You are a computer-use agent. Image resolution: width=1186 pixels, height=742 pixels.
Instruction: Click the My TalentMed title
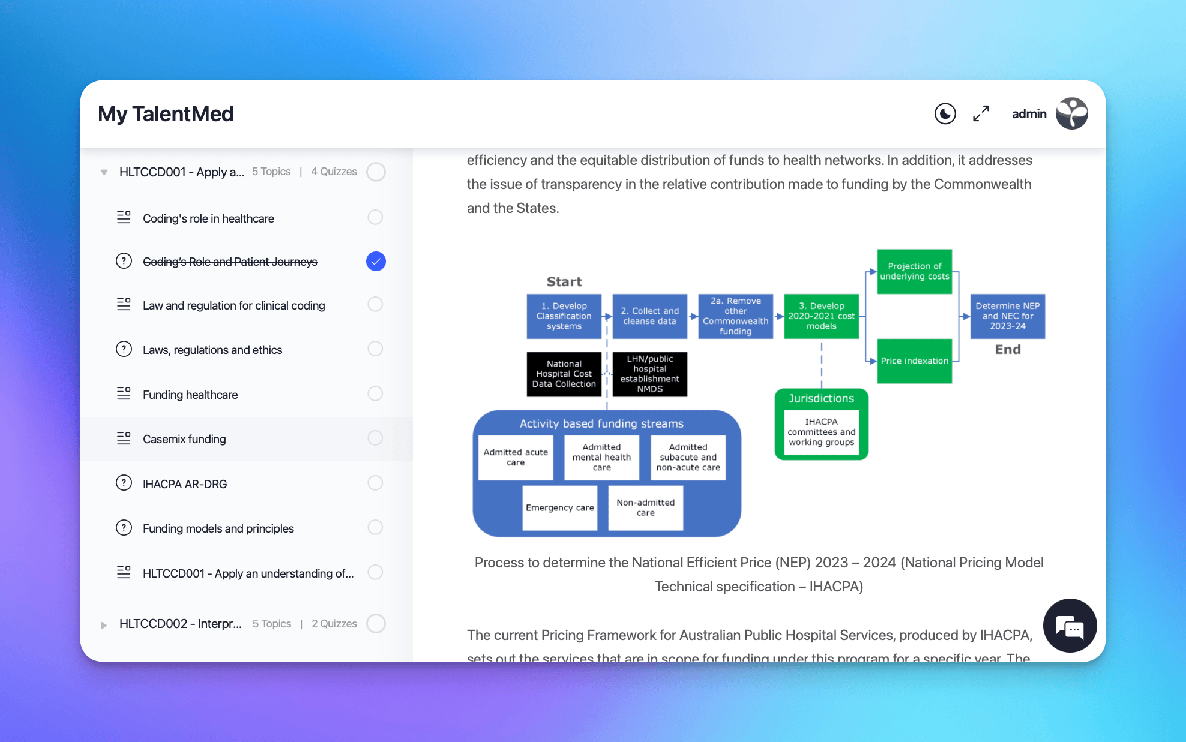166,114
